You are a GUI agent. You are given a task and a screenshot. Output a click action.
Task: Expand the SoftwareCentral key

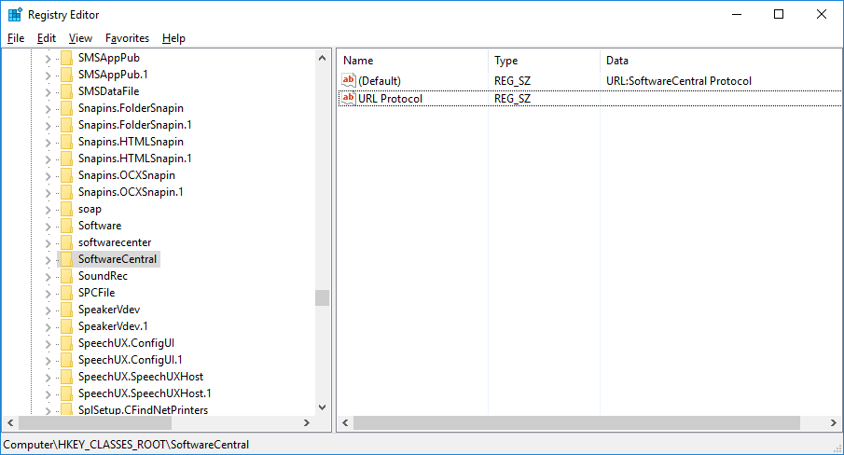(x=48, y=259)
